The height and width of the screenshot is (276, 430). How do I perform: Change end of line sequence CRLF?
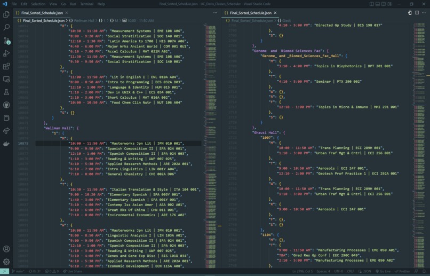[x=351, y=271]
